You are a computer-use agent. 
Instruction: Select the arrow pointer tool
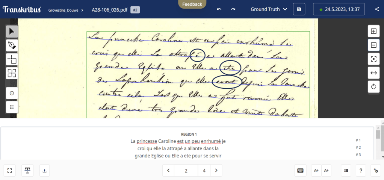tap(12, 31)
